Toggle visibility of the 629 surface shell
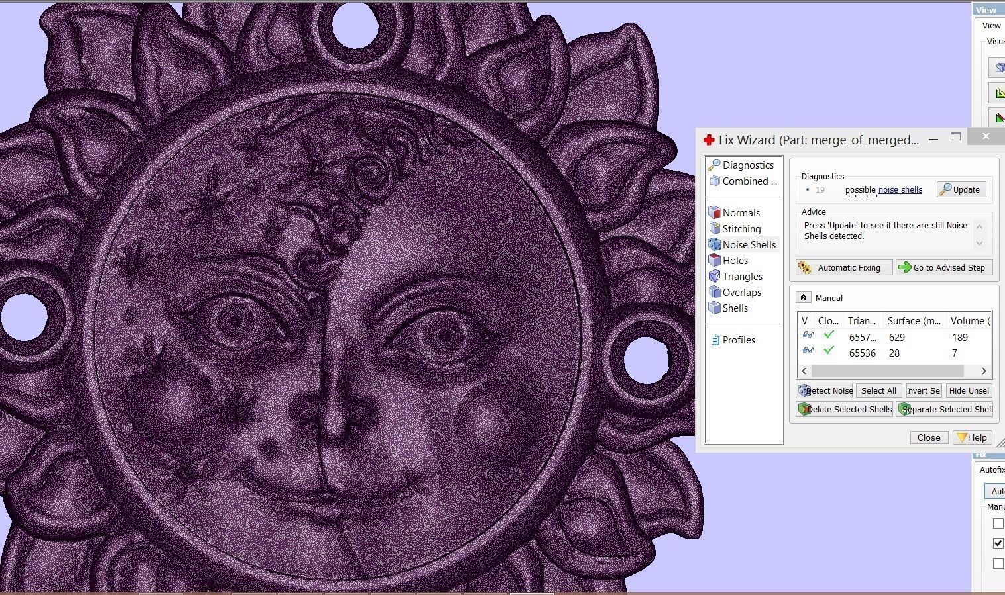1005x595 pixels. tap(808, 336)
